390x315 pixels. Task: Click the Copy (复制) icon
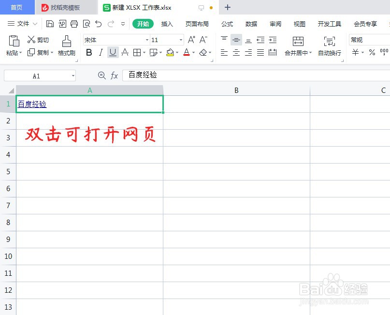click(x=31, y=52)
